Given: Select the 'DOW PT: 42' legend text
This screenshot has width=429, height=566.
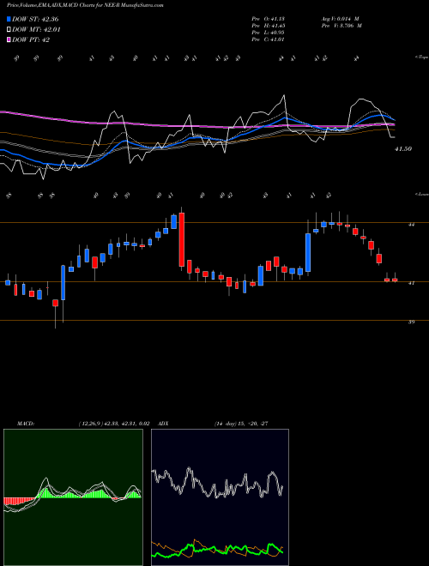Looking at the screenshot, I should [x=31, y=40].
